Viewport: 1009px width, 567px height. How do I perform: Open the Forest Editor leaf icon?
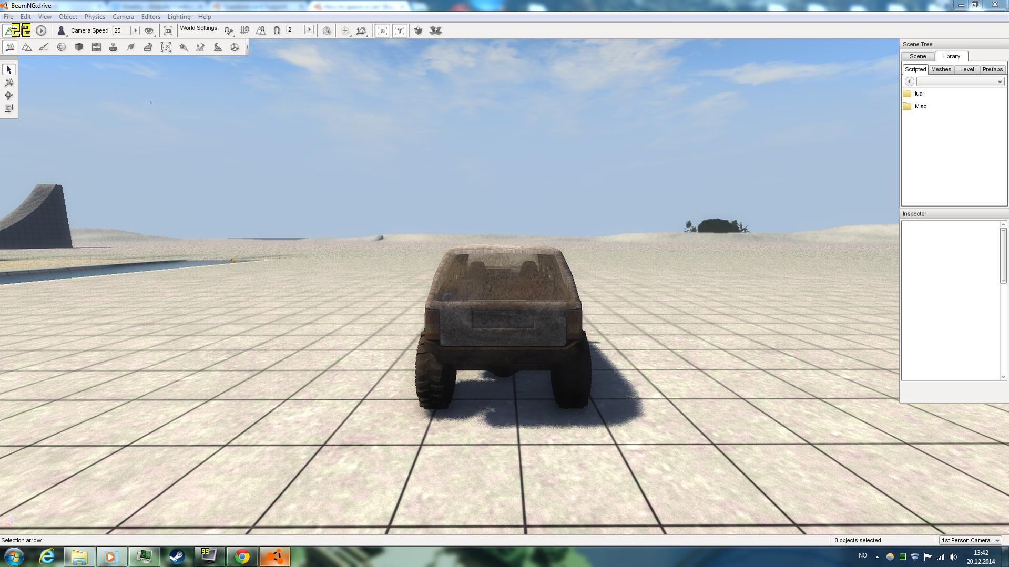point(130,47)
